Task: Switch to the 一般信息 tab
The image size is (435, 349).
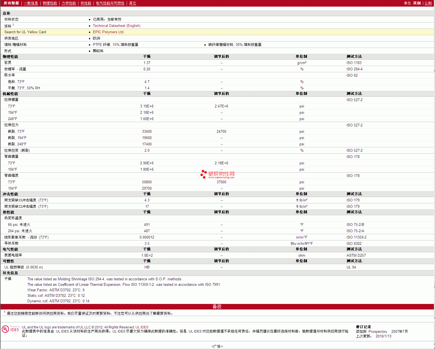Action: pyautogui.click(x=31, y=3)
